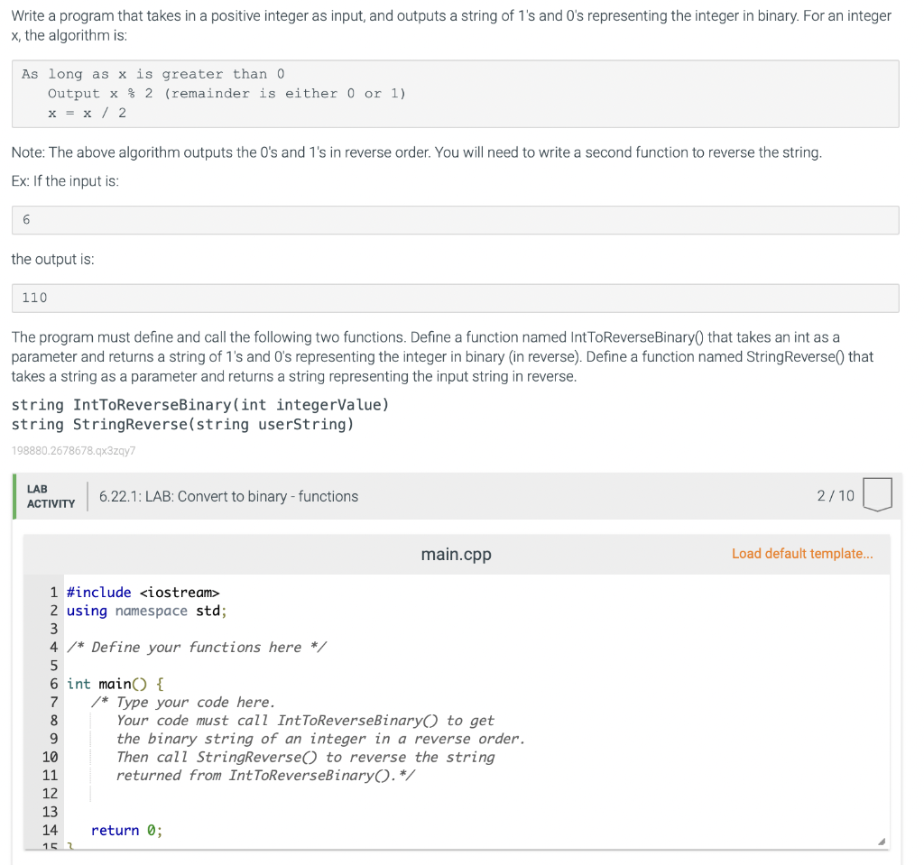Click the 'Ex: If the input is:' text
Screen dimensions: 924x865
tap(65, 181)
